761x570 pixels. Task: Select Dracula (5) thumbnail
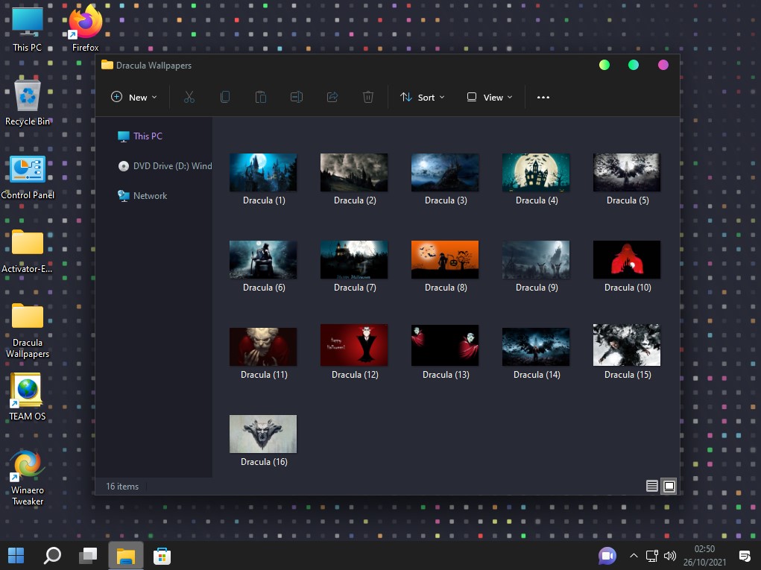click(627, 172)
